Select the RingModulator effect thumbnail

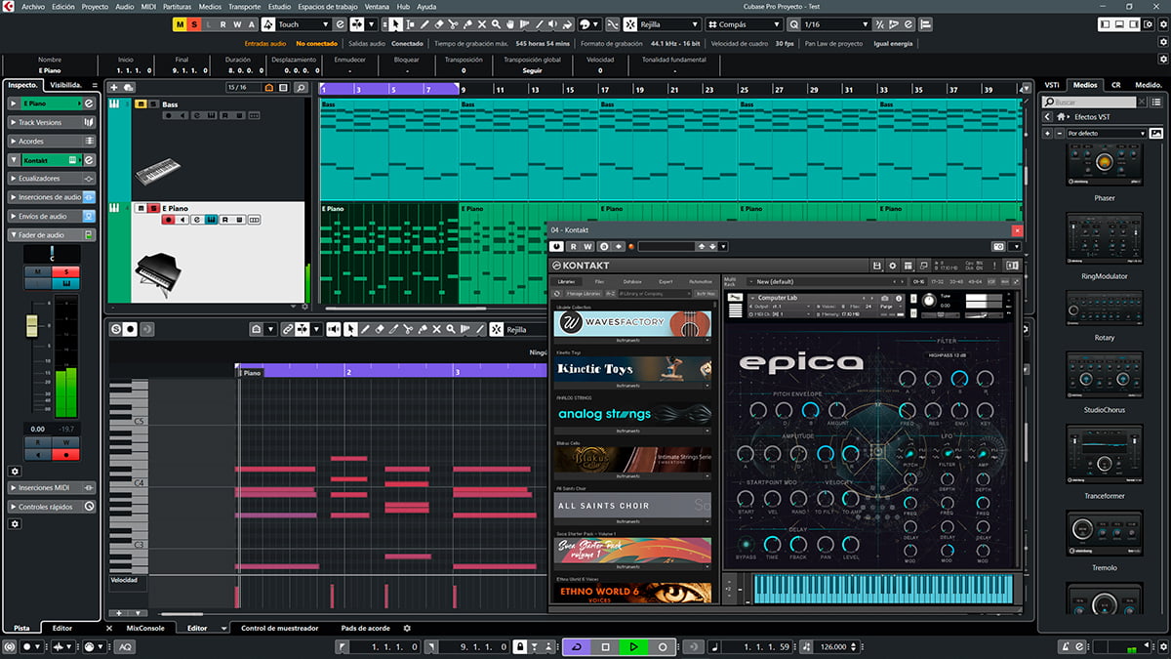click(1105, 239)
